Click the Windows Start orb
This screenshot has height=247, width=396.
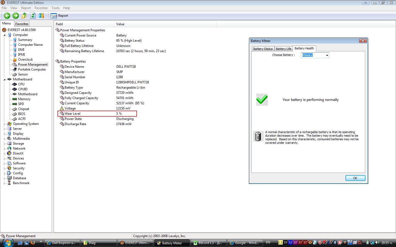click(x=7, y=243)
